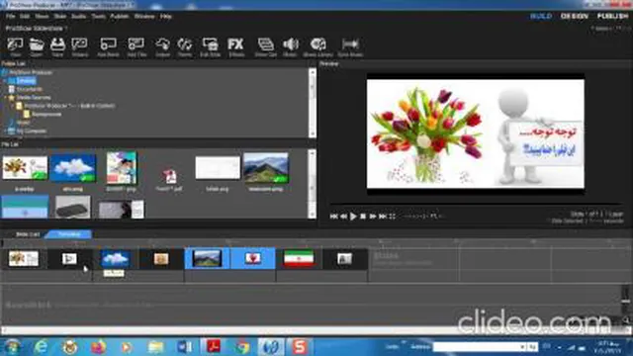The width and height of the screenshot is (633, 356).
Task: Click the New show toolbar icon
Action: click(16, 46)
